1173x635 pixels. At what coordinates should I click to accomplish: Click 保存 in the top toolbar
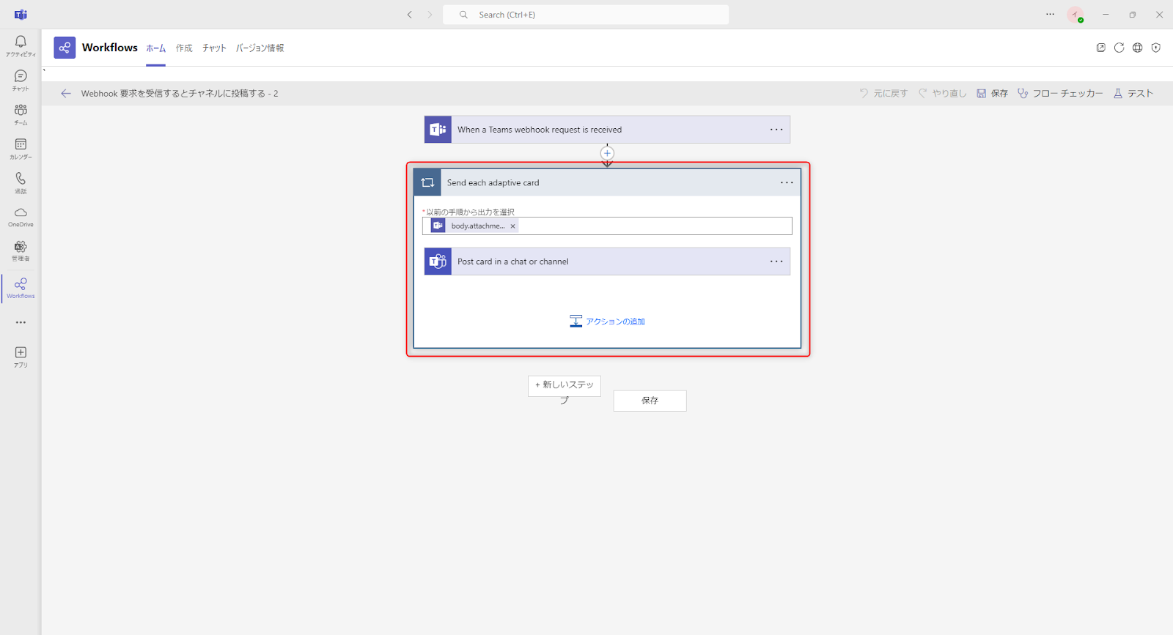tap(992, 93)
